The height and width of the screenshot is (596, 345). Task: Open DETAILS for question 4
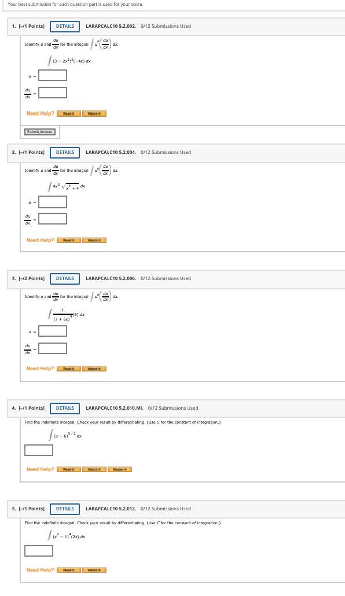[64, 408]
